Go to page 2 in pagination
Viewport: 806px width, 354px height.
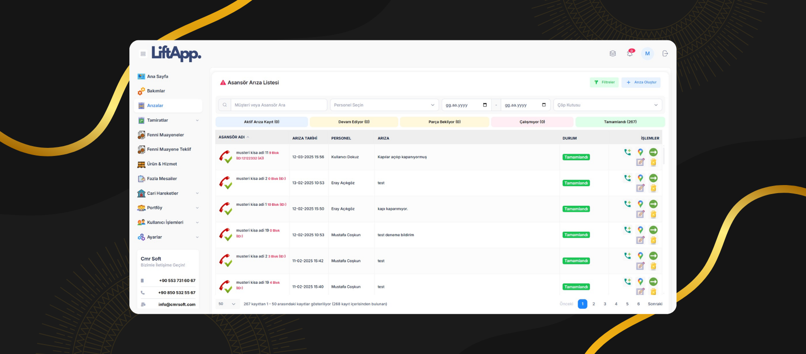coord(594,304)
